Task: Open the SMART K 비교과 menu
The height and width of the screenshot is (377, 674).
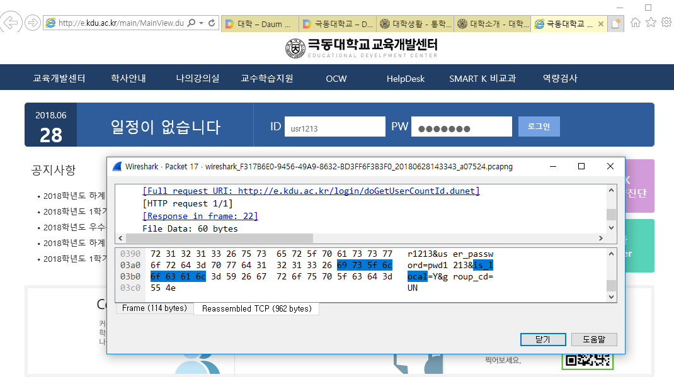Action: [x=483, y=79]
